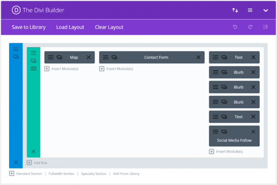This screenshot has height=185, width=277.
Task: Remove the Contact Form module
Action: pyautogui.click(x=198, y=57)
